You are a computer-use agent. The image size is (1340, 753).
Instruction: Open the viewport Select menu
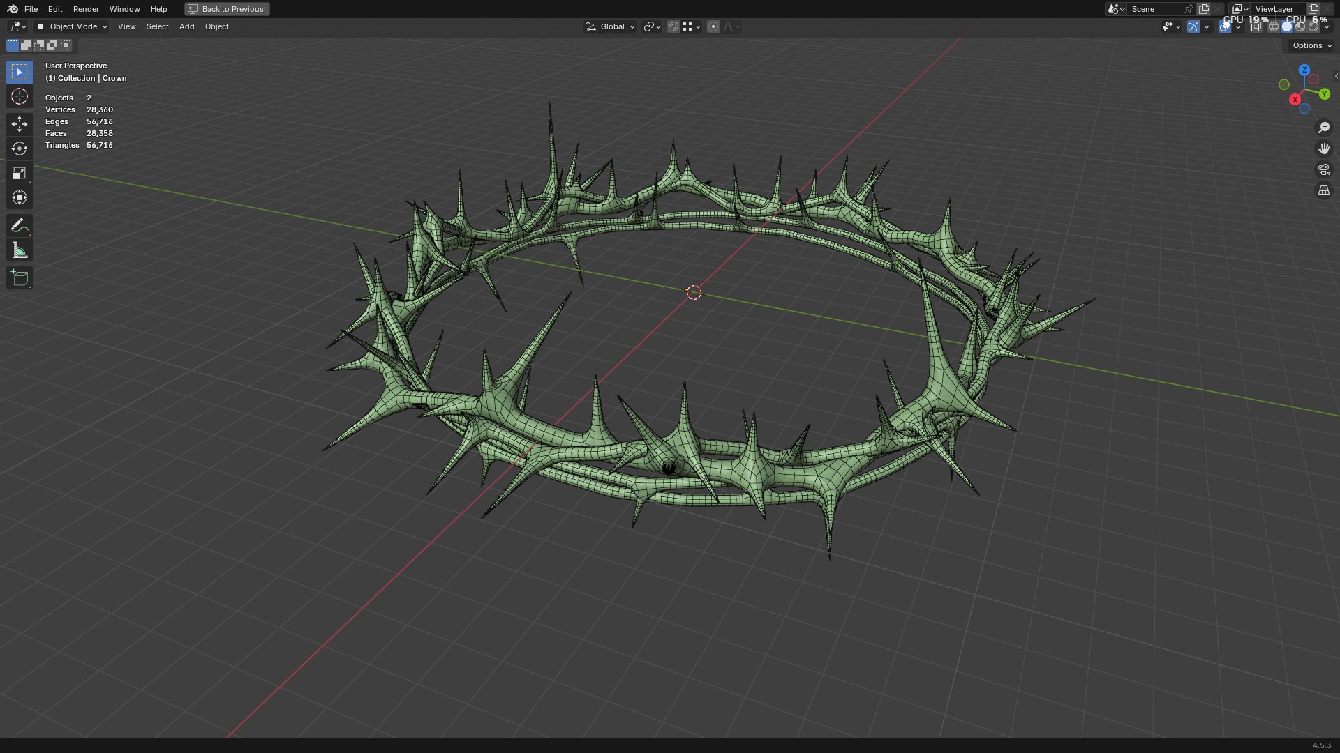(157, 26)
